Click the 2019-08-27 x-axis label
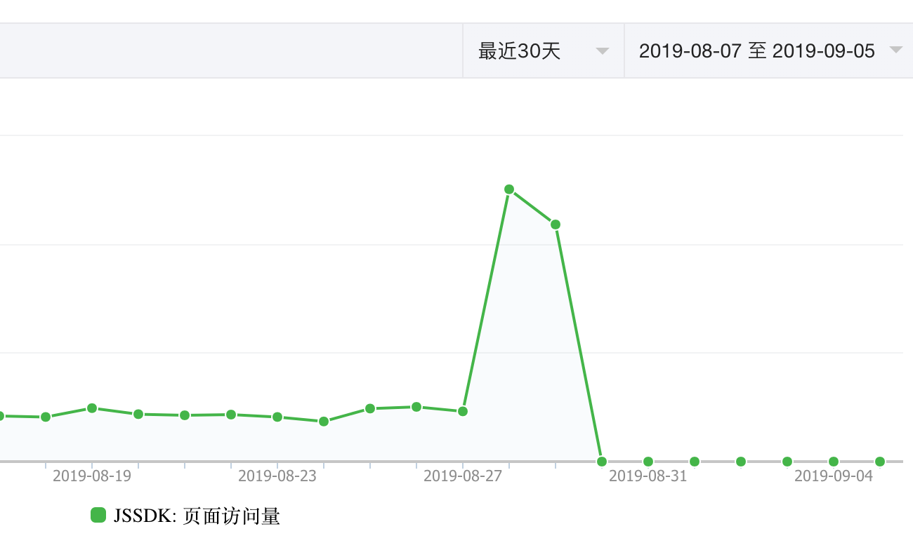 (x=463, y=476)
